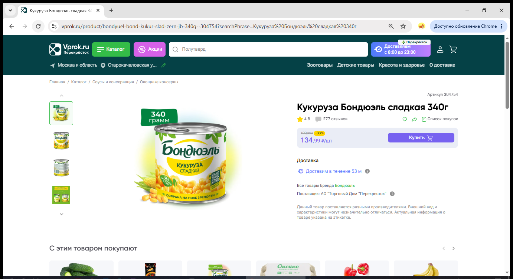Go to Соусы и консервация breadcrumb
Screen dimensions: 513x279
(113, 82)
